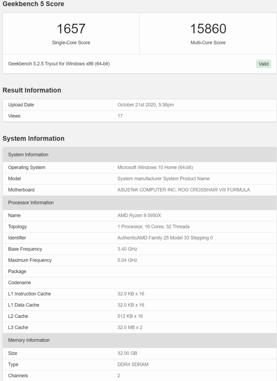Click the Processor Information section header
Image resolution: width=277 pixels, height=381 pixels.
click(31, 203)
